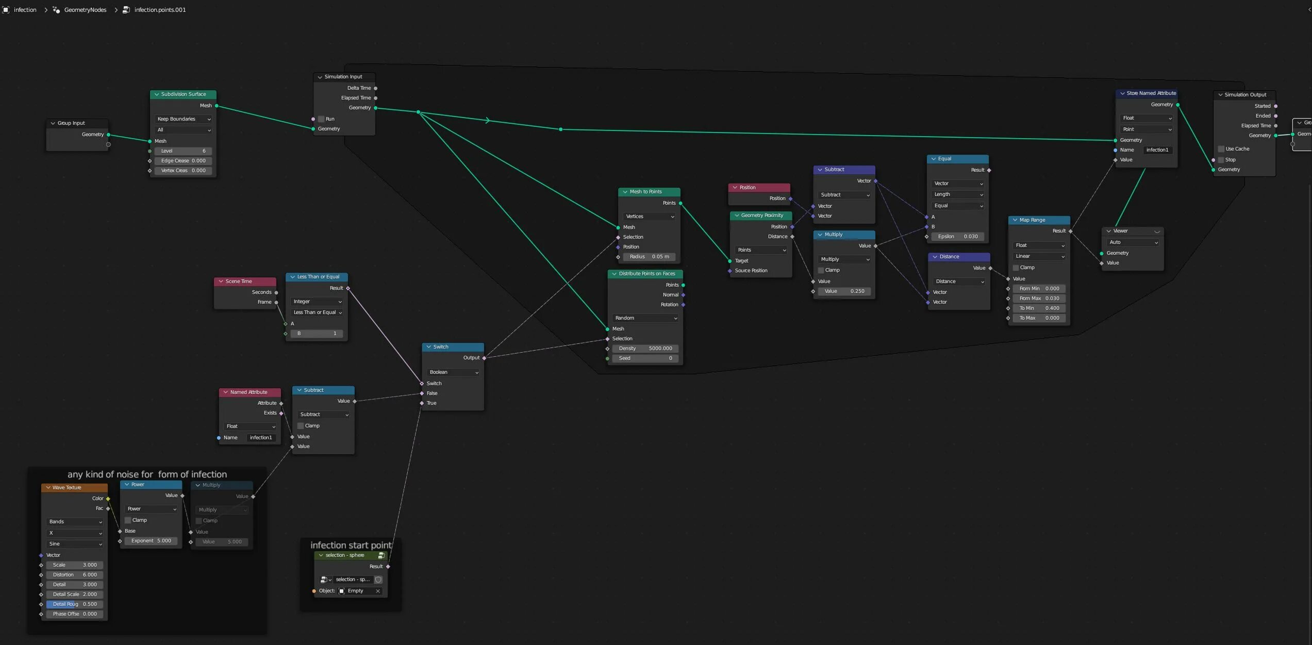Toggle Clamp checkbox in Map Range node
Image resolution: width=1312 pixels, height=645 pixels.
(1016, 268)
